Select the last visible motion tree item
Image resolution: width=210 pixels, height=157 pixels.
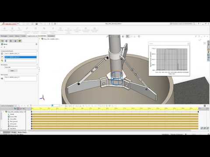tap(13, 129)
